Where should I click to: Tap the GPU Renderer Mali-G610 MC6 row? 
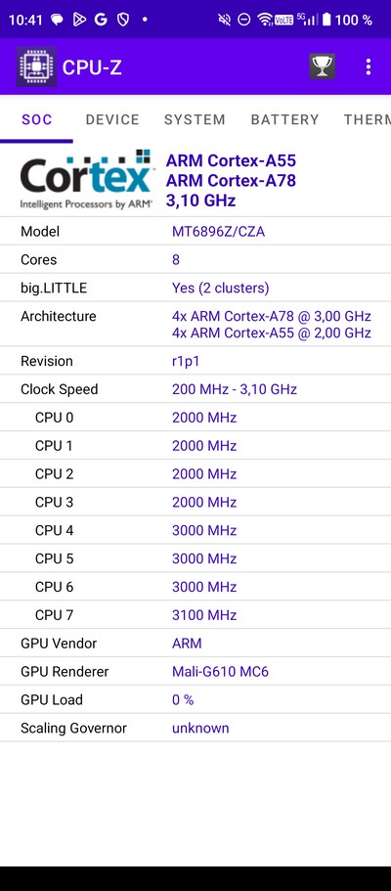(195, 672)
